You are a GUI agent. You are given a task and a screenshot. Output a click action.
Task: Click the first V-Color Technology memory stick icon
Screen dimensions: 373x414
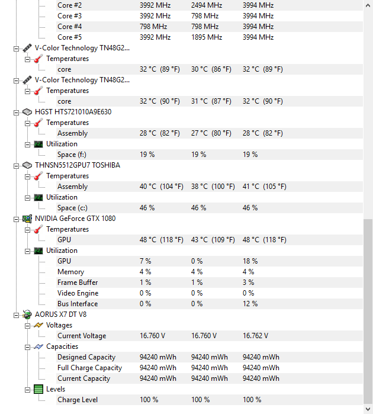tap(27, 48)
